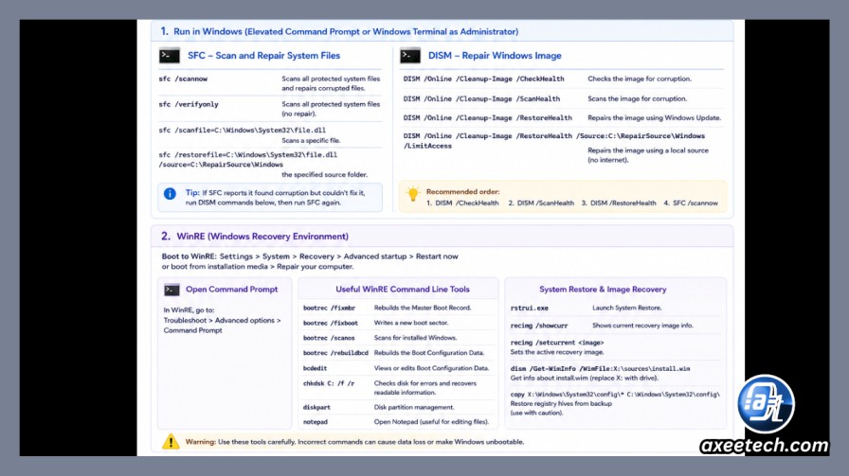This screenshot has height=476, width=849.
Task: Click the 'sfc /verifyonly' command
Action: 189,104
